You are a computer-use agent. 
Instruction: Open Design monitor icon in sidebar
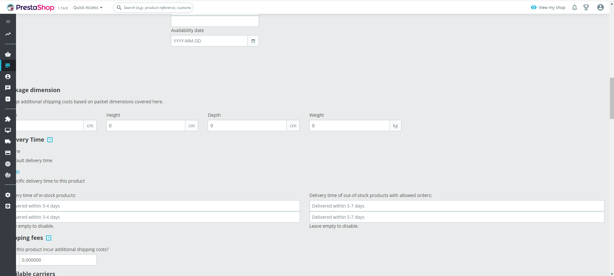tap(8, 130)
